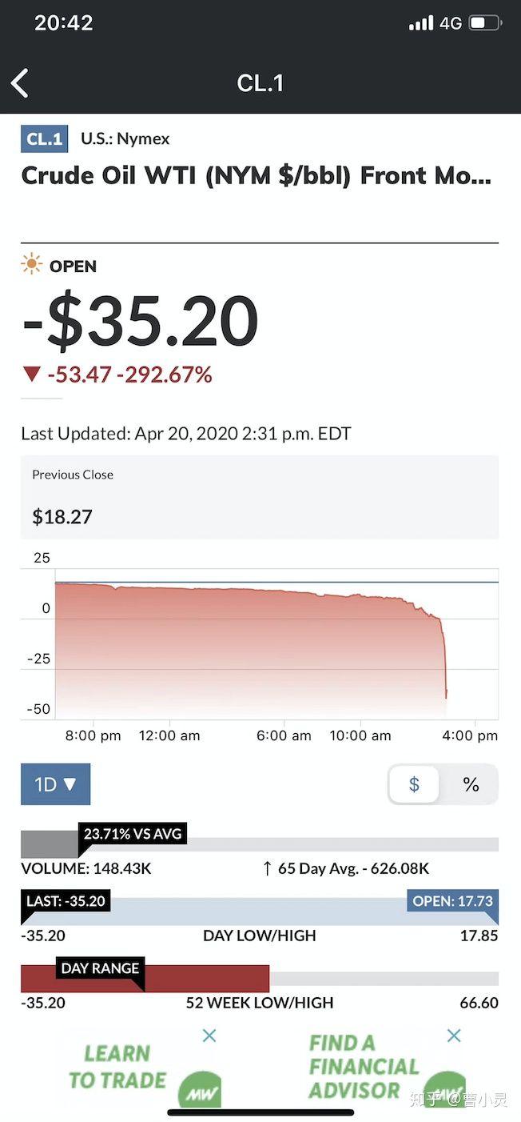
Task: Tap the 52 week range bar
Action: 260,978
